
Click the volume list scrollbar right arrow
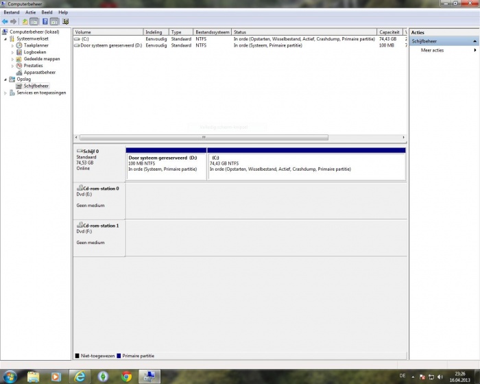coord(403,138)
